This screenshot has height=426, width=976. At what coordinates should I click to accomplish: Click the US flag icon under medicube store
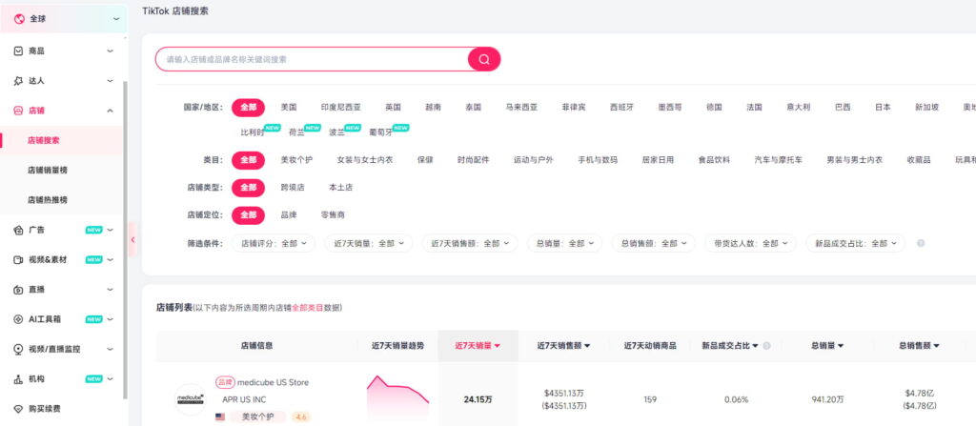tap(220, 416)
